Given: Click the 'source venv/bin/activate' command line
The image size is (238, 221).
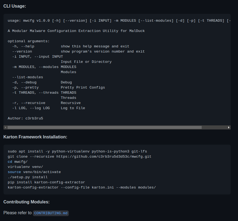Looking at the screenshot, I should 34,172.
